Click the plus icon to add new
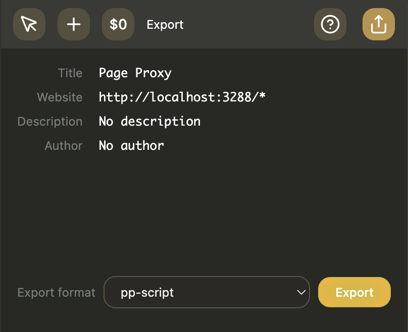The image size is (408, 332). tap(74, 24)
